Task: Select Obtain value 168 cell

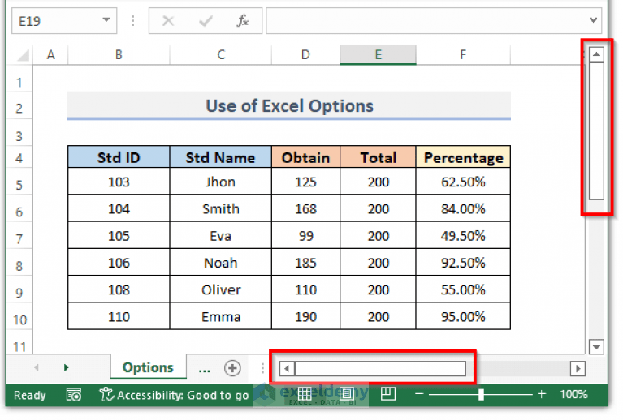Action: pos(306,209)
